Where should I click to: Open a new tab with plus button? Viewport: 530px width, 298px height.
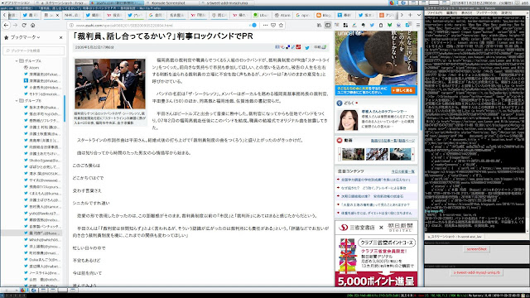[x=410, y=15]
